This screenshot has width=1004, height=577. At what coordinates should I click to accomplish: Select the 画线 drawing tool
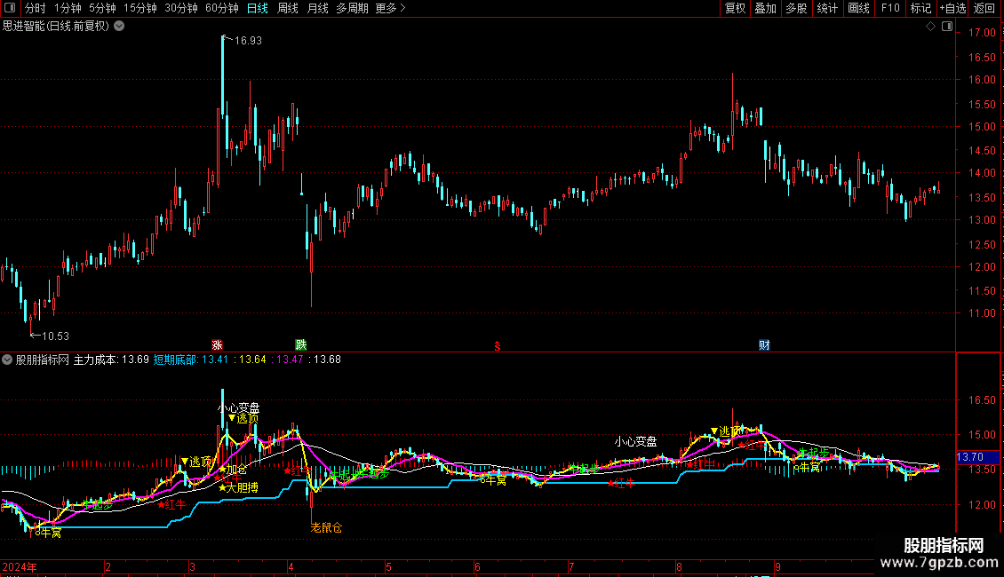click(858, 9)
